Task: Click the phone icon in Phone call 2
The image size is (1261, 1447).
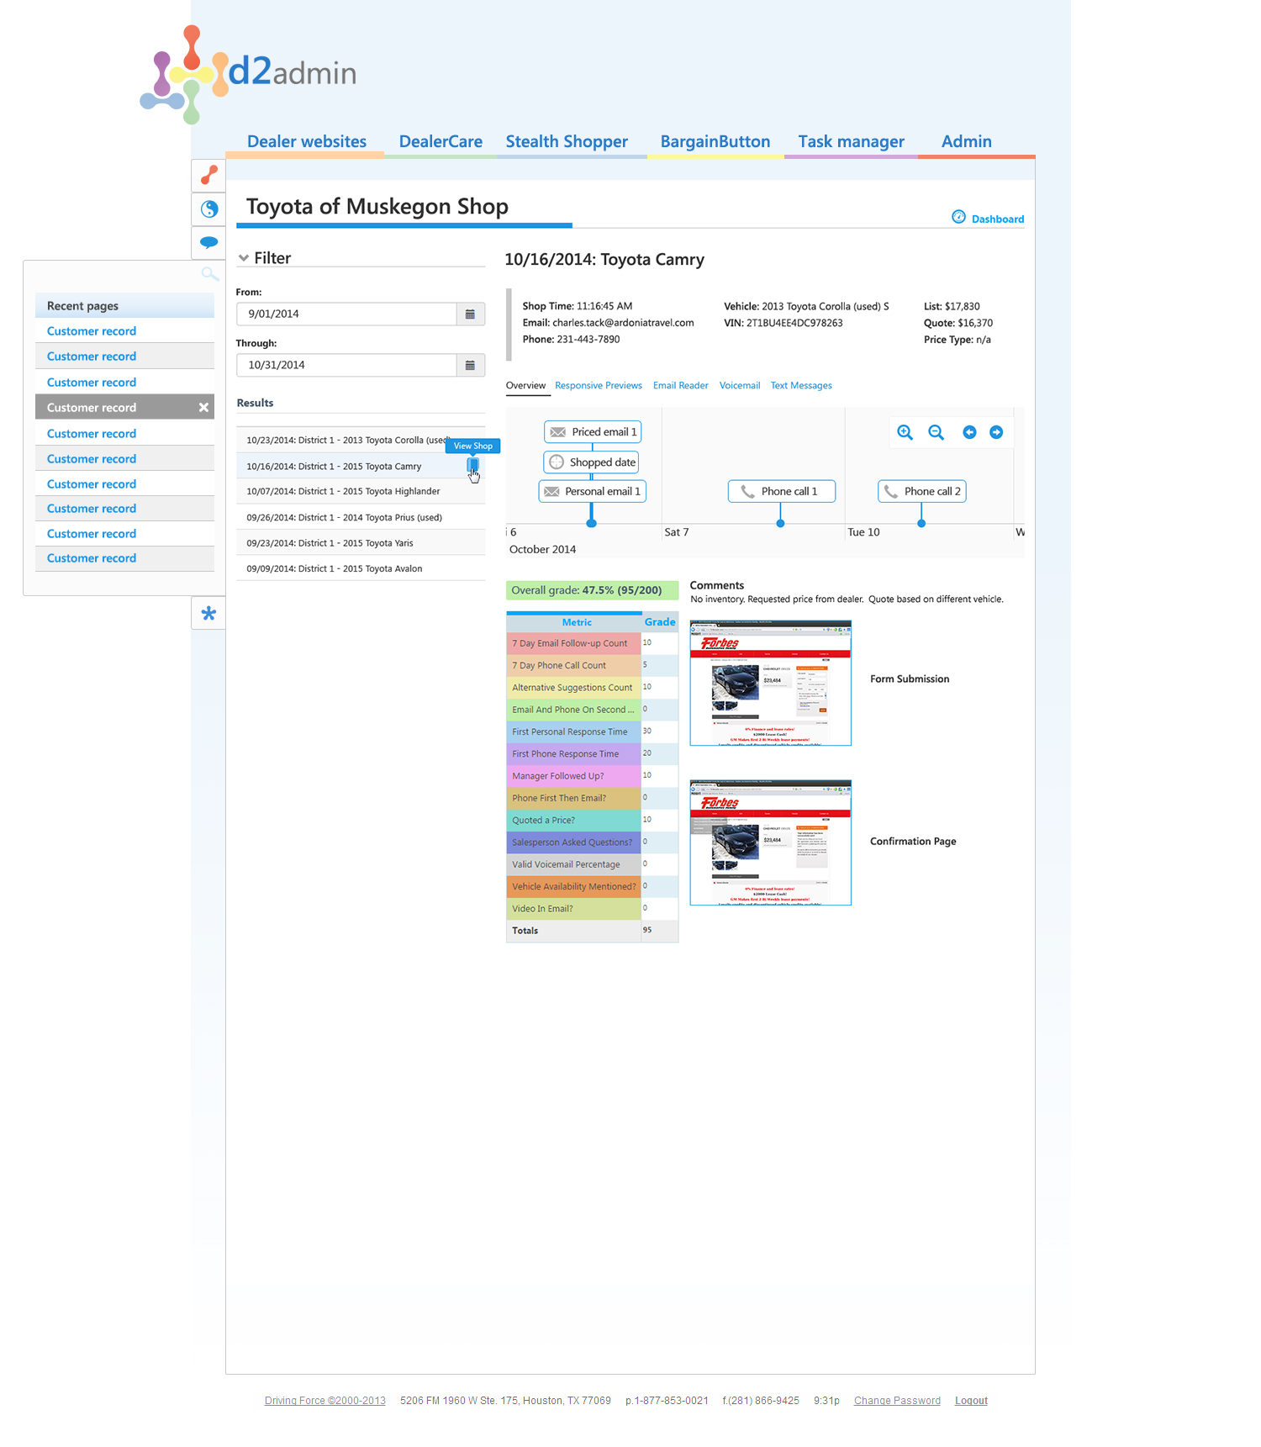Action: (x=891, y=492)
